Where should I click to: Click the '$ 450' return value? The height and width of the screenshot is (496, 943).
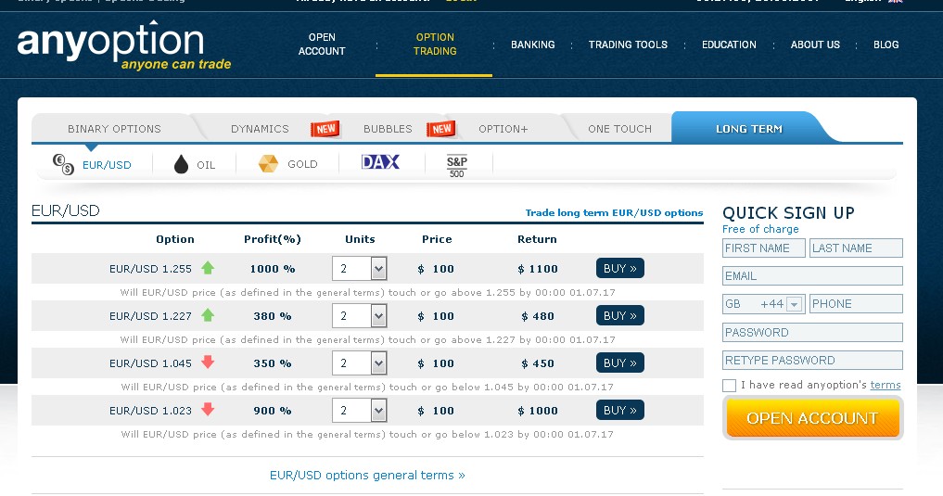point(538,363)
